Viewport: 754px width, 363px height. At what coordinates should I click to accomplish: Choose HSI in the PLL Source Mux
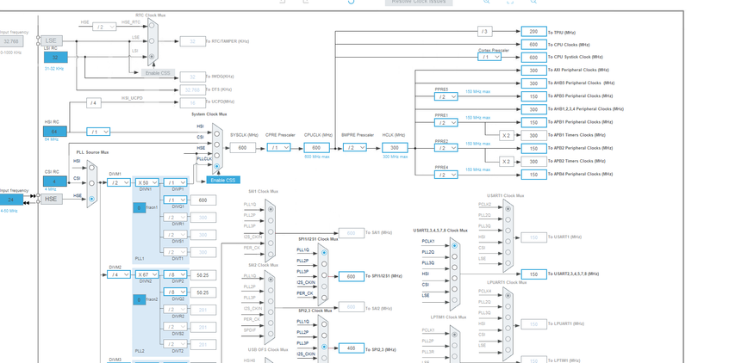[91, 168]
